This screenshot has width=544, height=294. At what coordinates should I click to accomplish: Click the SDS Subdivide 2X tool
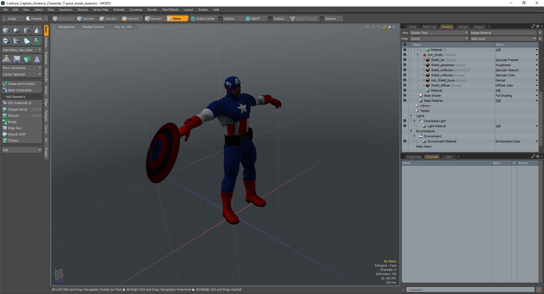click(x=22, y=103)
